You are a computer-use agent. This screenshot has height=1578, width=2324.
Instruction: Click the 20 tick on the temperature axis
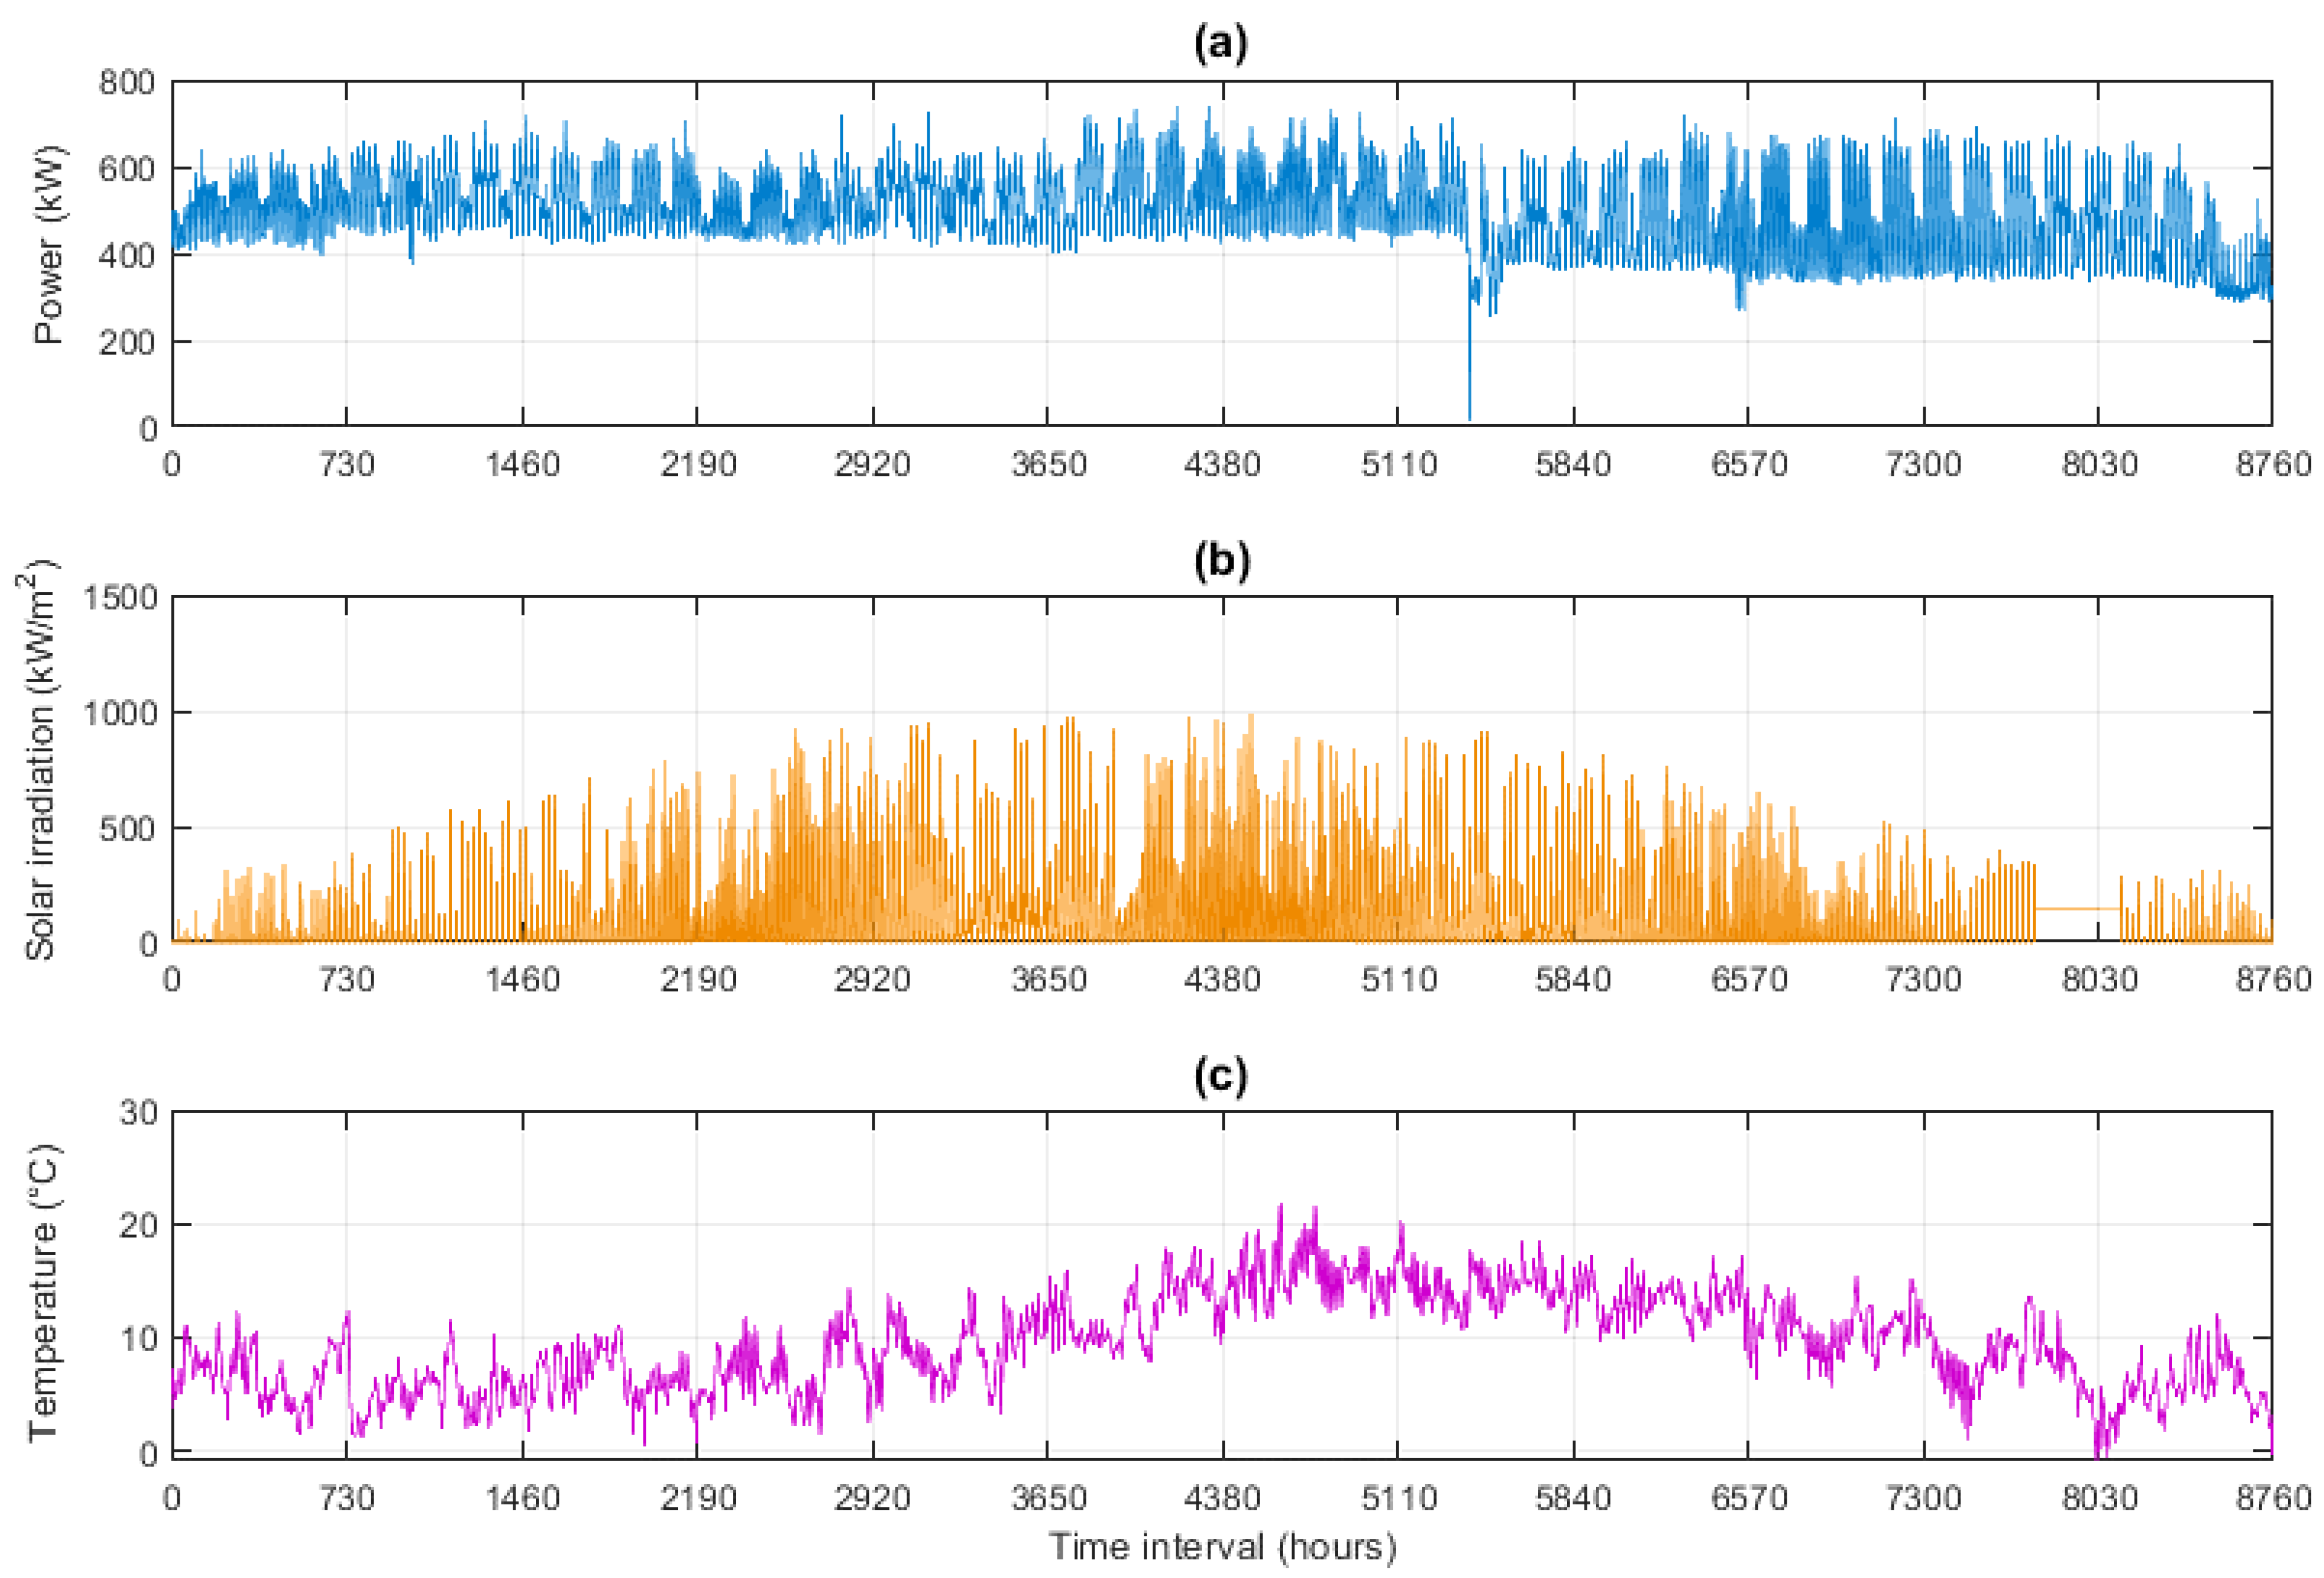[138, 1225]
